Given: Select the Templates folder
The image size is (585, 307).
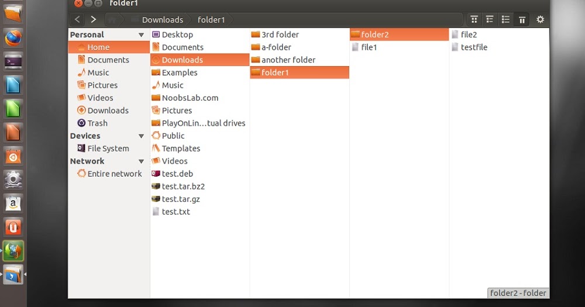Looking at the screenshot, I should coord(200,149).
